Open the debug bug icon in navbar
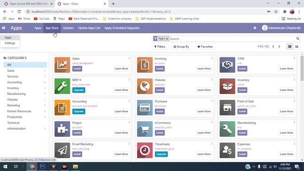Viewport: 304px width, 171px height. point(255,28)
